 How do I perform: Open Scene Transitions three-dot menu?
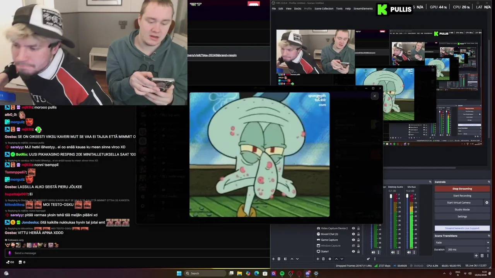(488, 256)
